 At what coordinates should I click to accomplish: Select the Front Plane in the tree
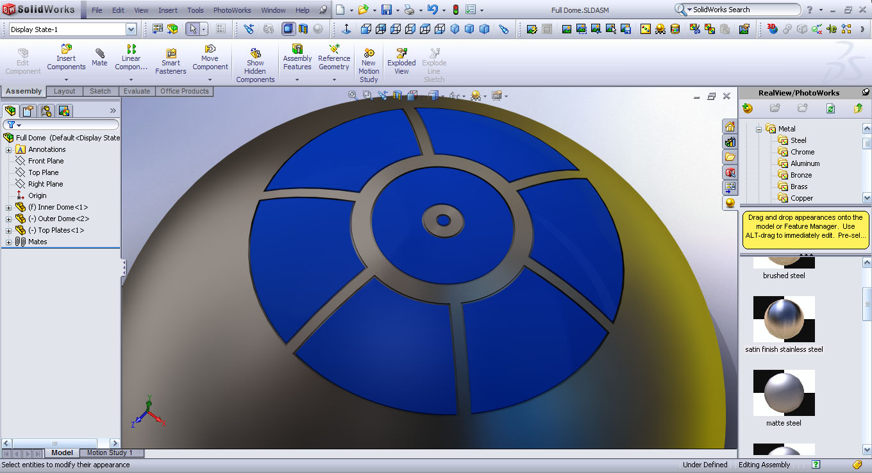[39, 161]
